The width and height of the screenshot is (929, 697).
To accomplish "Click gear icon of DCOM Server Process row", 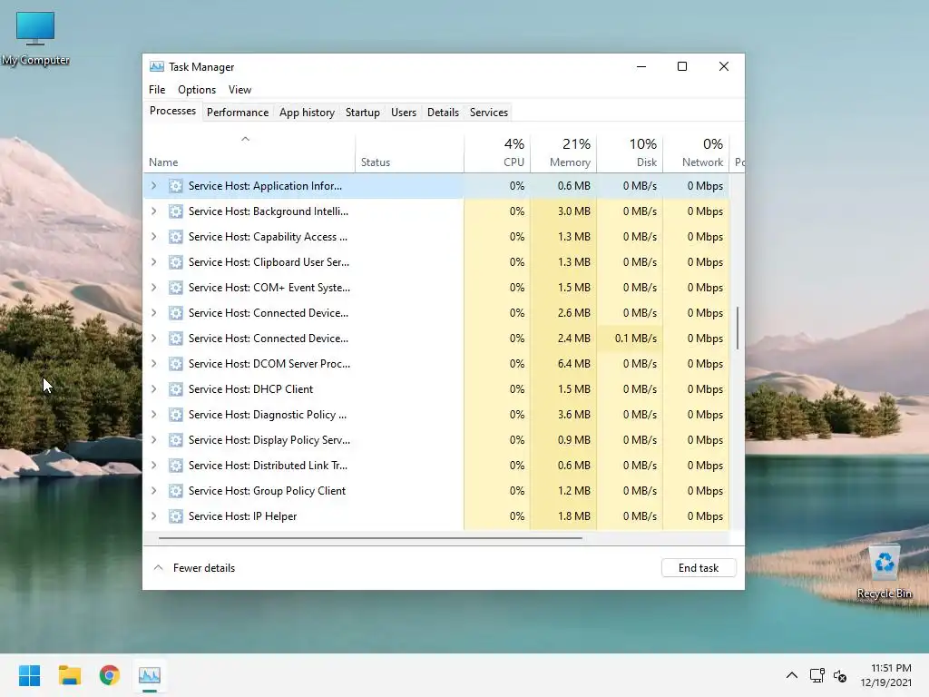I will [175, 364].
